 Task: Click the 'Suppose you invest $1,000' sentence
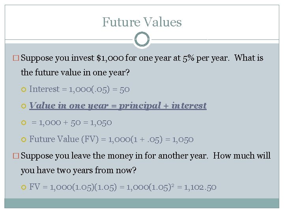click(x=142, y=58)
